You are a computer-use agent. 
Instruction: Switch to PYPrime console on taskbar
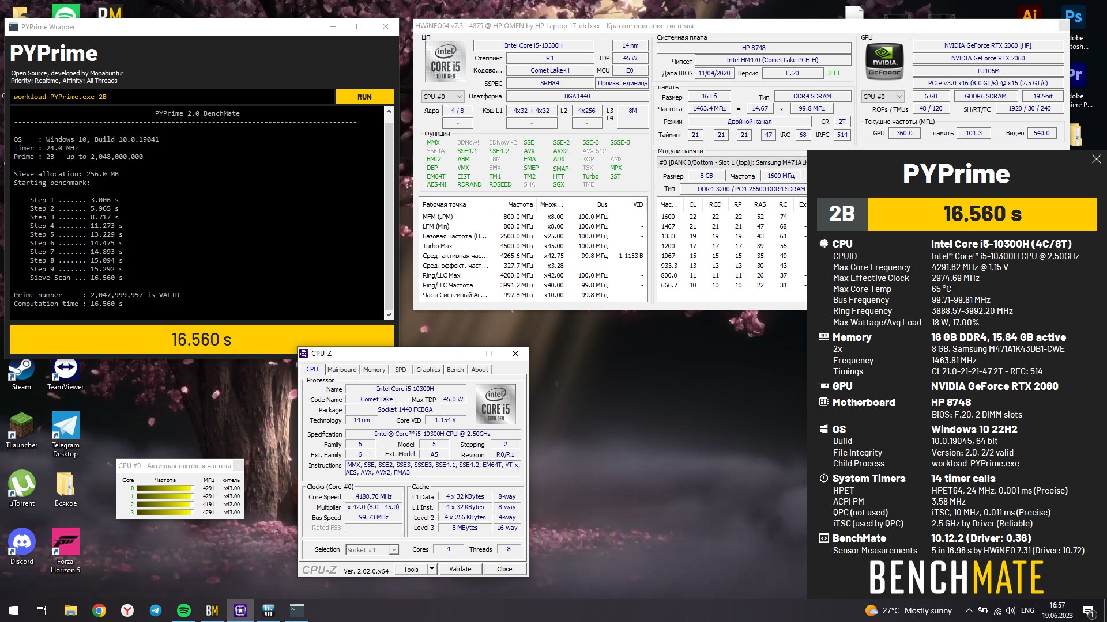tap(297, 610)
